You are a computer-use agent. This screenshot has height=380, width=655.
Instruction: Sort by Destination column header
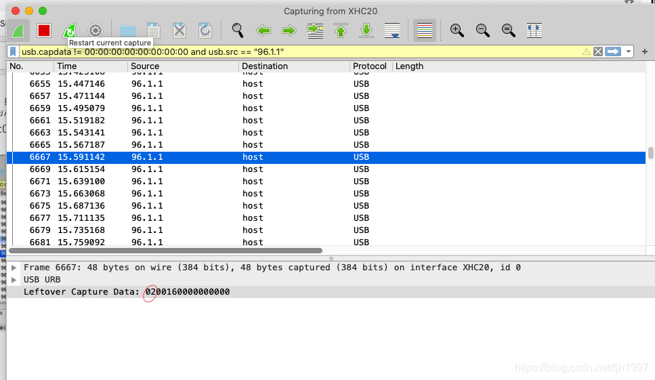294,66
